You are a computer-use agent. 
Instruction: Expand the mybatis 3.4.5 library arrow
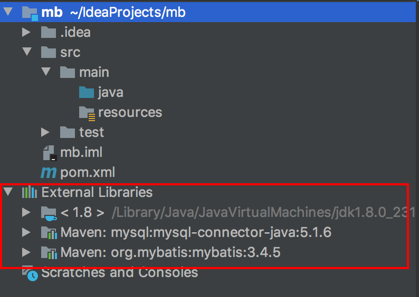(26, 253)
